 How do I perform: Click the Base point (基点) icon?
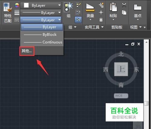138,7
